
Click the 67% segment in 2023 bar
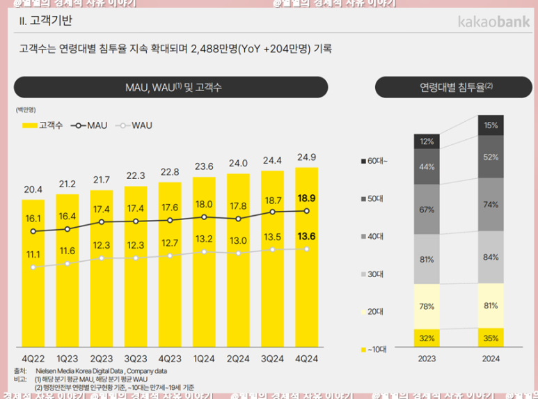[x=427, y=210]
